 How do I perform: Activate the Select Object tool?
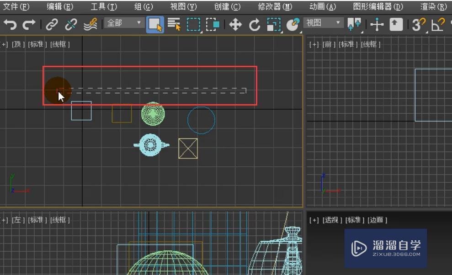(155, 25)
